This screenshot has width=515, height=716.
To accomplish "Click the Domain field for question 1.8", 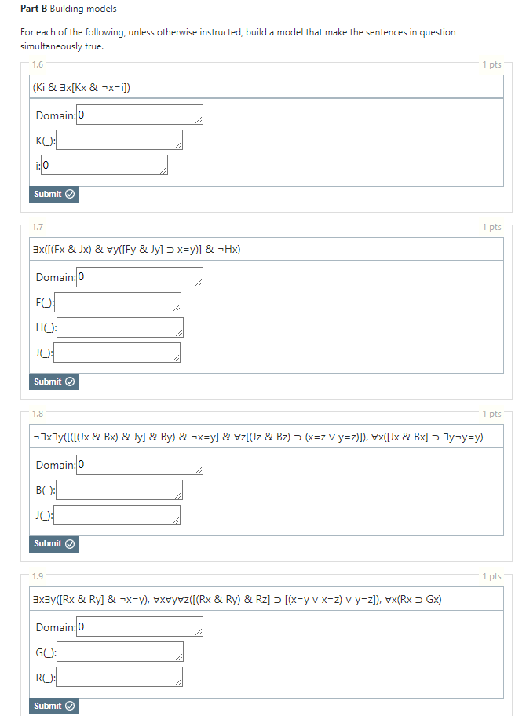I will [x=139, y=464].
